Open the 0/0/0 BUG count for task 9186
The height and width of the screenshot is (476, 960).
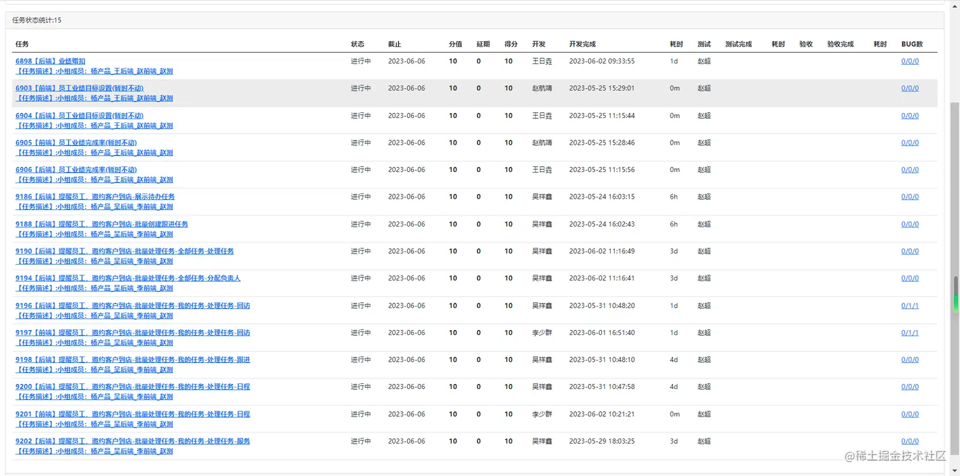(910, 197)
